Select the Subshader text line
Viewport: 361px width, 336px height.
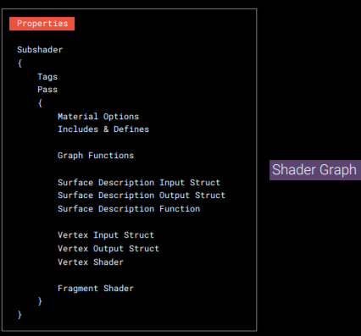[x=40, y=50]
